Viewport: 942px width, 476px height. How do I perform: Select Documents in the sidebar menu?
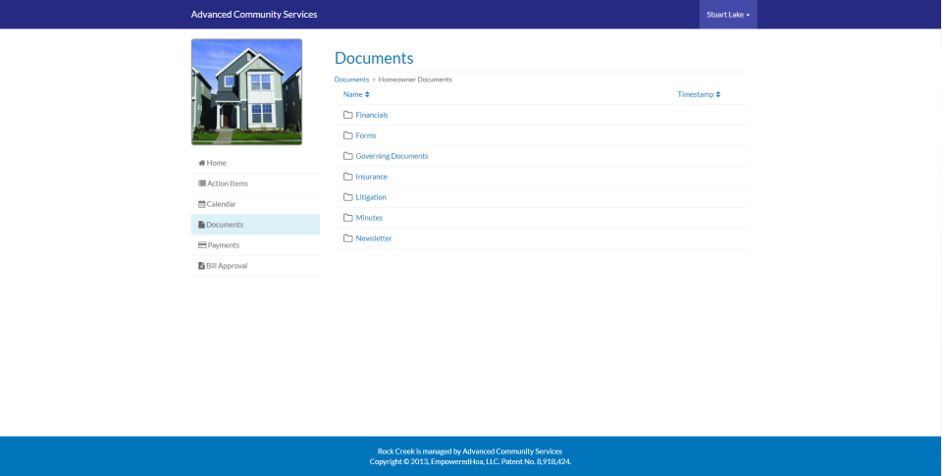tap(255, 225)
